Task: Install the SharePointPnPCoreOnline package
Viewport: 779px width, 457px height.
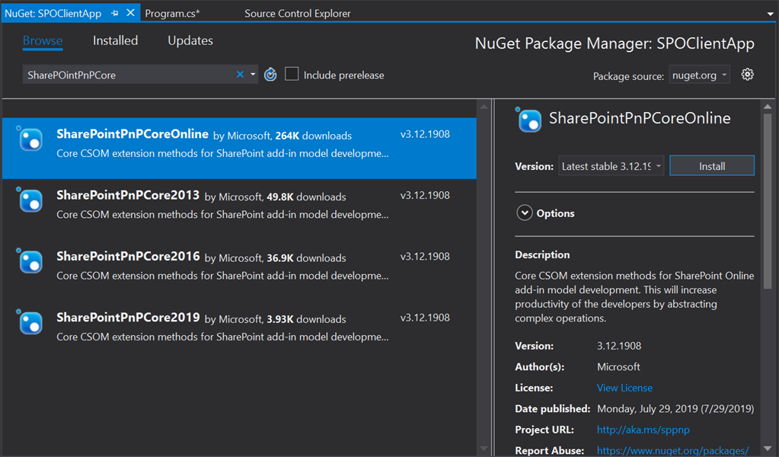Action: coord(712,166)
